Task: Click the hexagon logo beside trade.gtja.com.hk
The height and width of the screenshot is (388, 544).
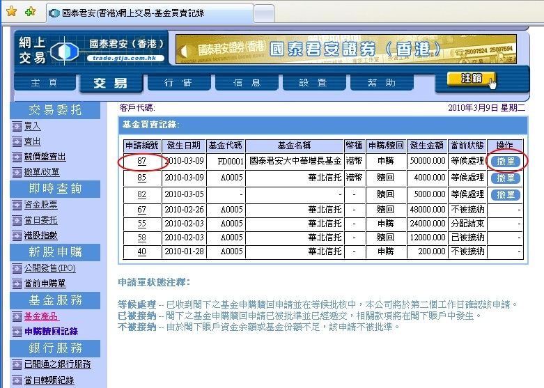Action: point(65,51)
